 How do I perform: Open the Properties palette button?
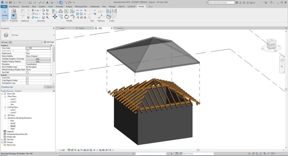(x=14, y=17)
